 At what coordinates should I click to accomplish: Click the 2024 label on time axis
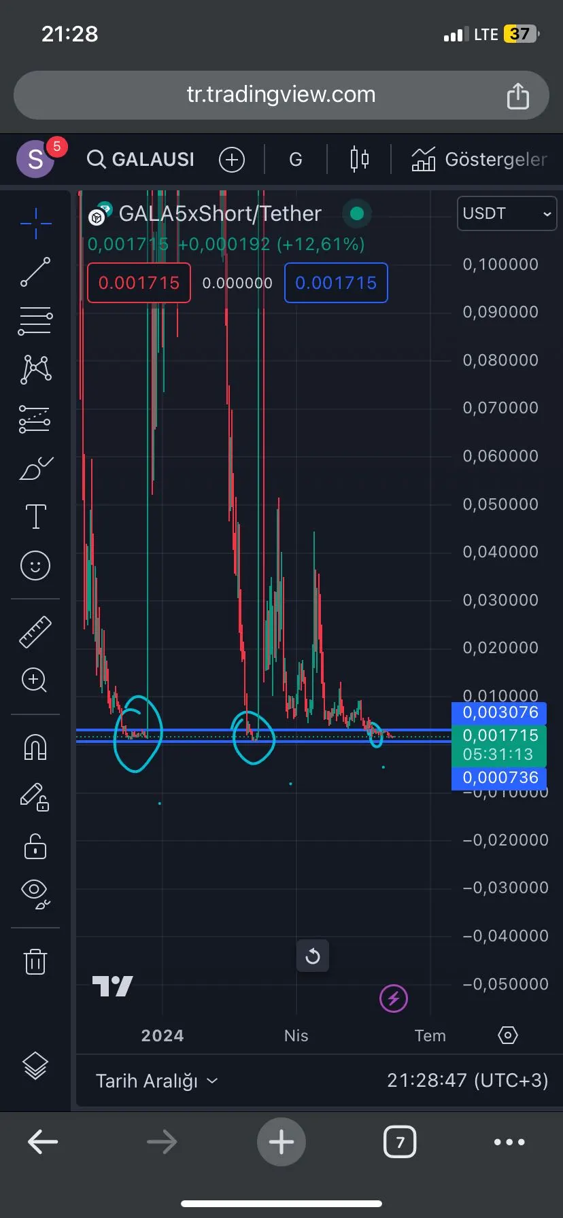[x=163, y=1036]
